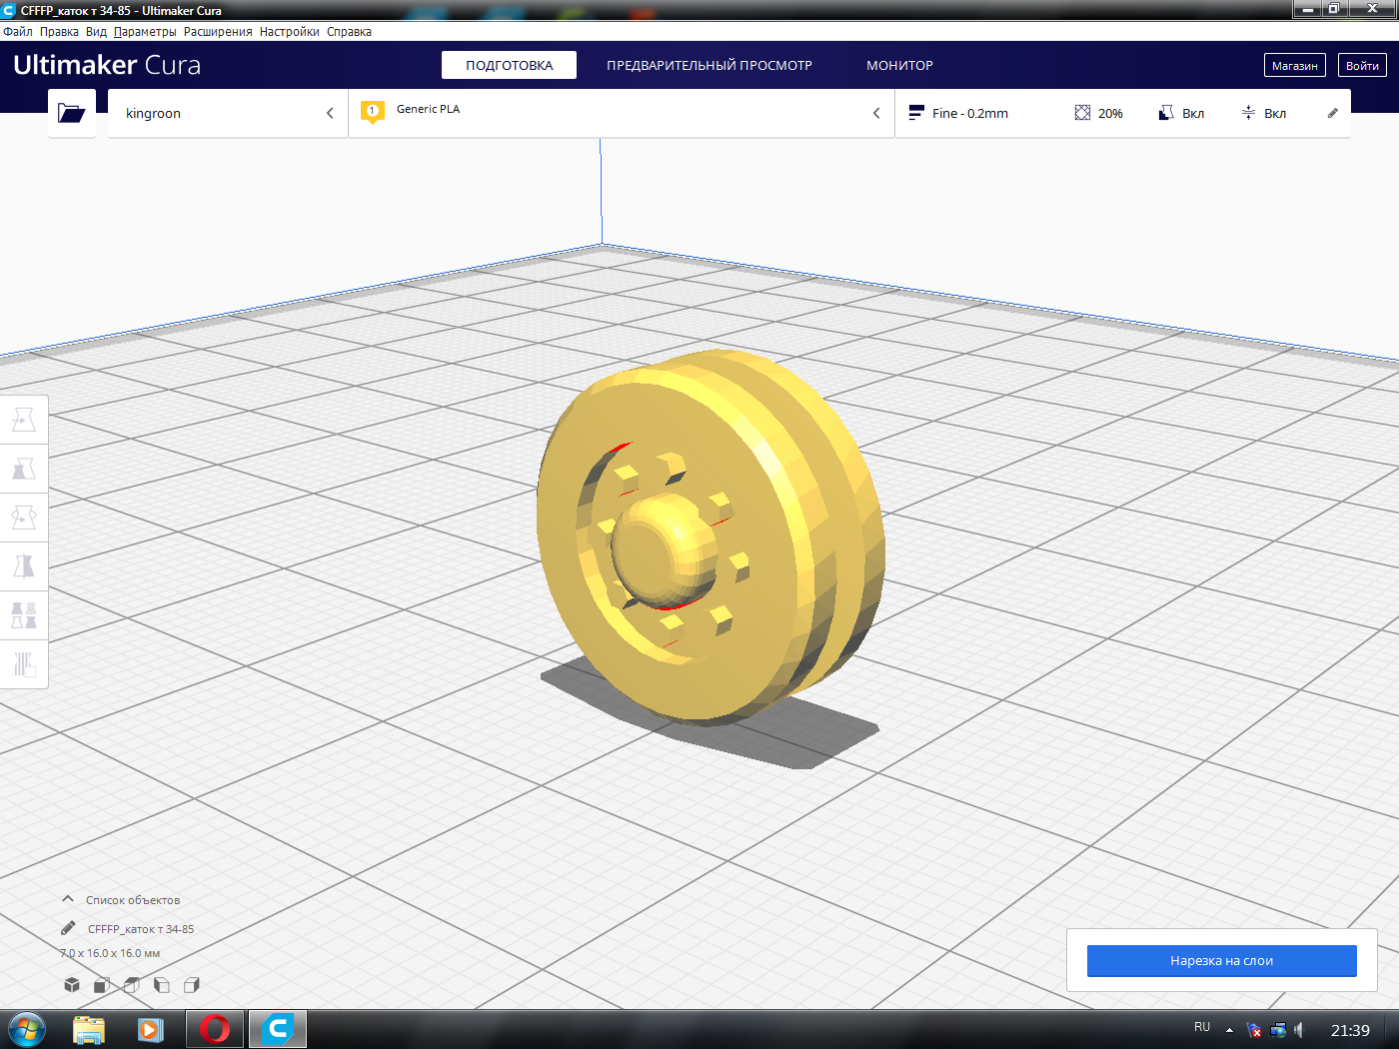1399x1049 pixels.
Task: Open the Справка menu
Action: pyautogui.click(x=349, y=32)
